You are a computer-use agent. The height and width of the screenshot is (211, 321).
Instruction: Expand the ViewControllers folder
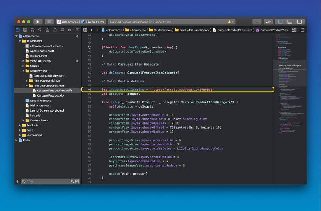(23, 61)
